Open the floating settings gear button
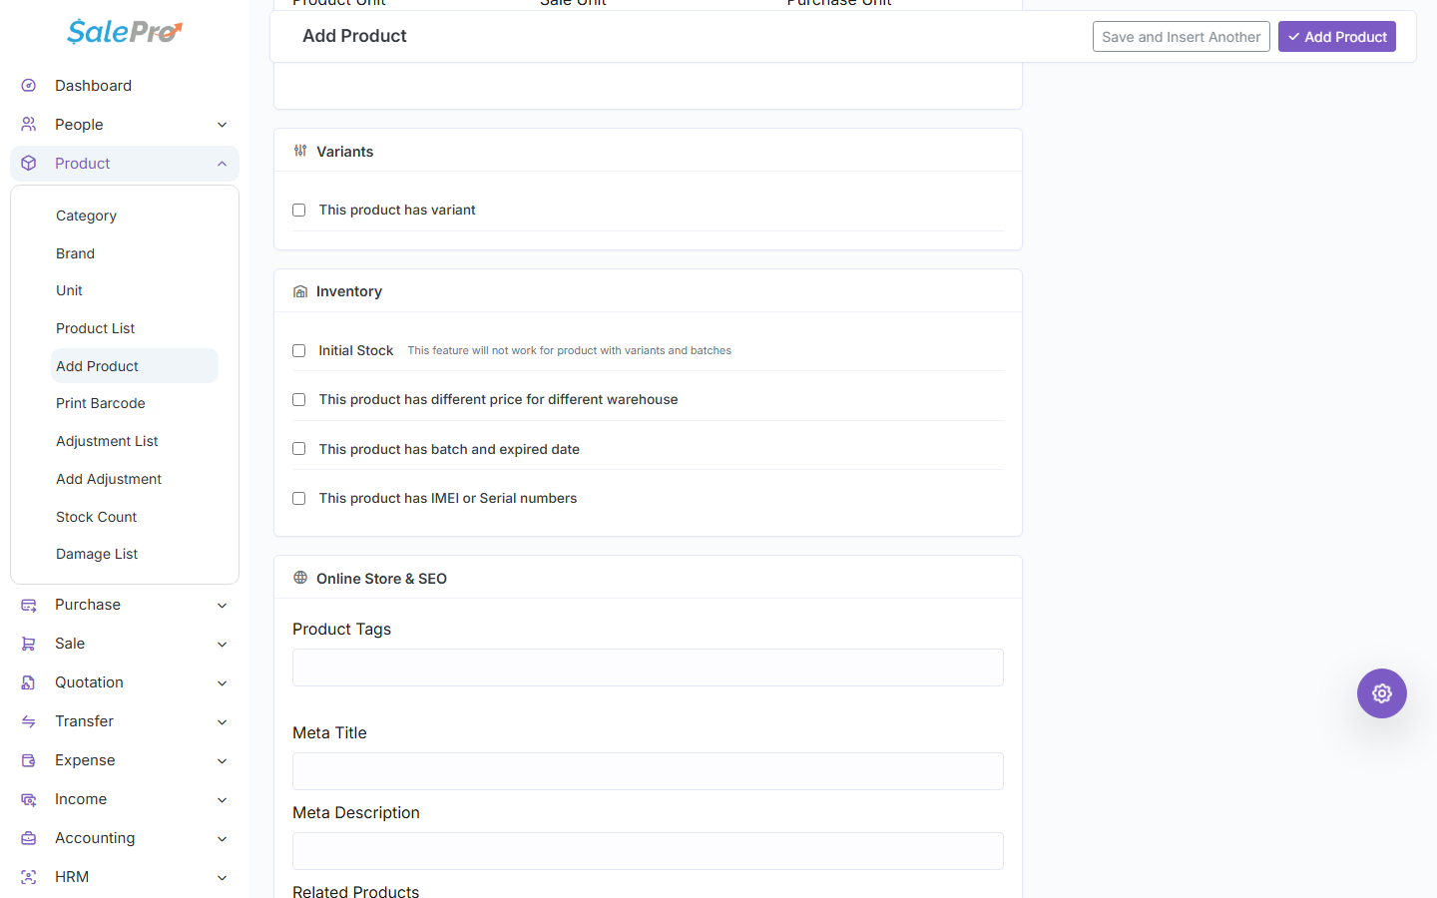This screenshot has height=898, width=1437. (x=1382, y=693)
